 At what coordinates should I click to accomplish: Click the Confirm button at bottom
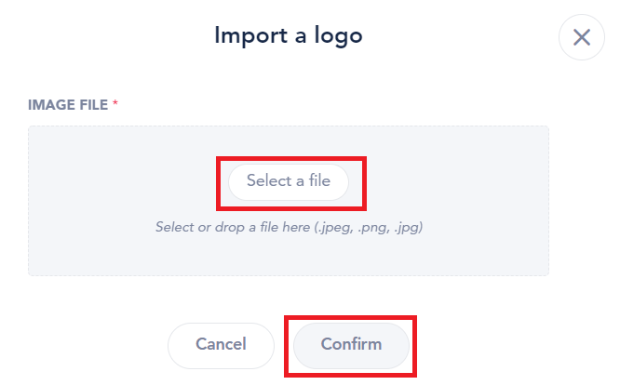click(351, 346)
